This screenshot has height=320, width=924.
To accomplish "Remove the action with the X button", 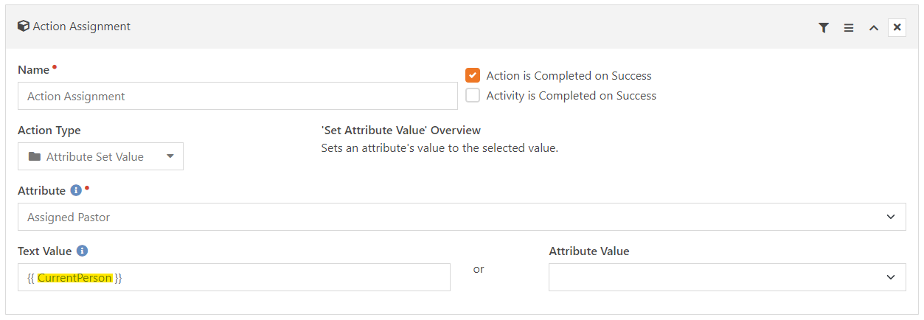I will click(897, 27).
